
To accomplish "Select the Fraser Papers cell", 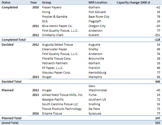I will tap(52, 7).
